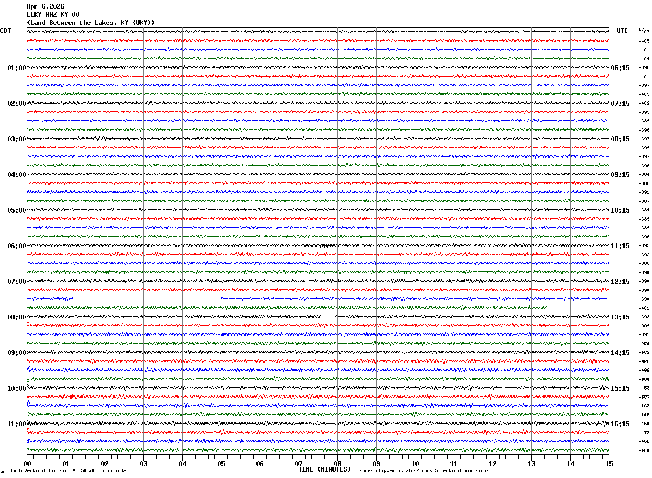This screenshot has height=478, width=652.
Task: Select the '04:00' CDT time label
Action: click(17, 175)
